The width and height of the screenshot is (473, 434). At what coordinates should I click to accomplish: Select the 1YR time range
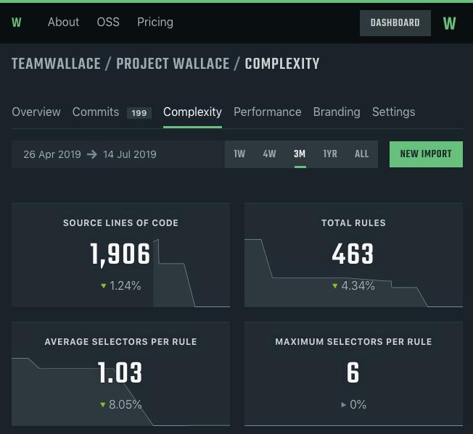330,154
